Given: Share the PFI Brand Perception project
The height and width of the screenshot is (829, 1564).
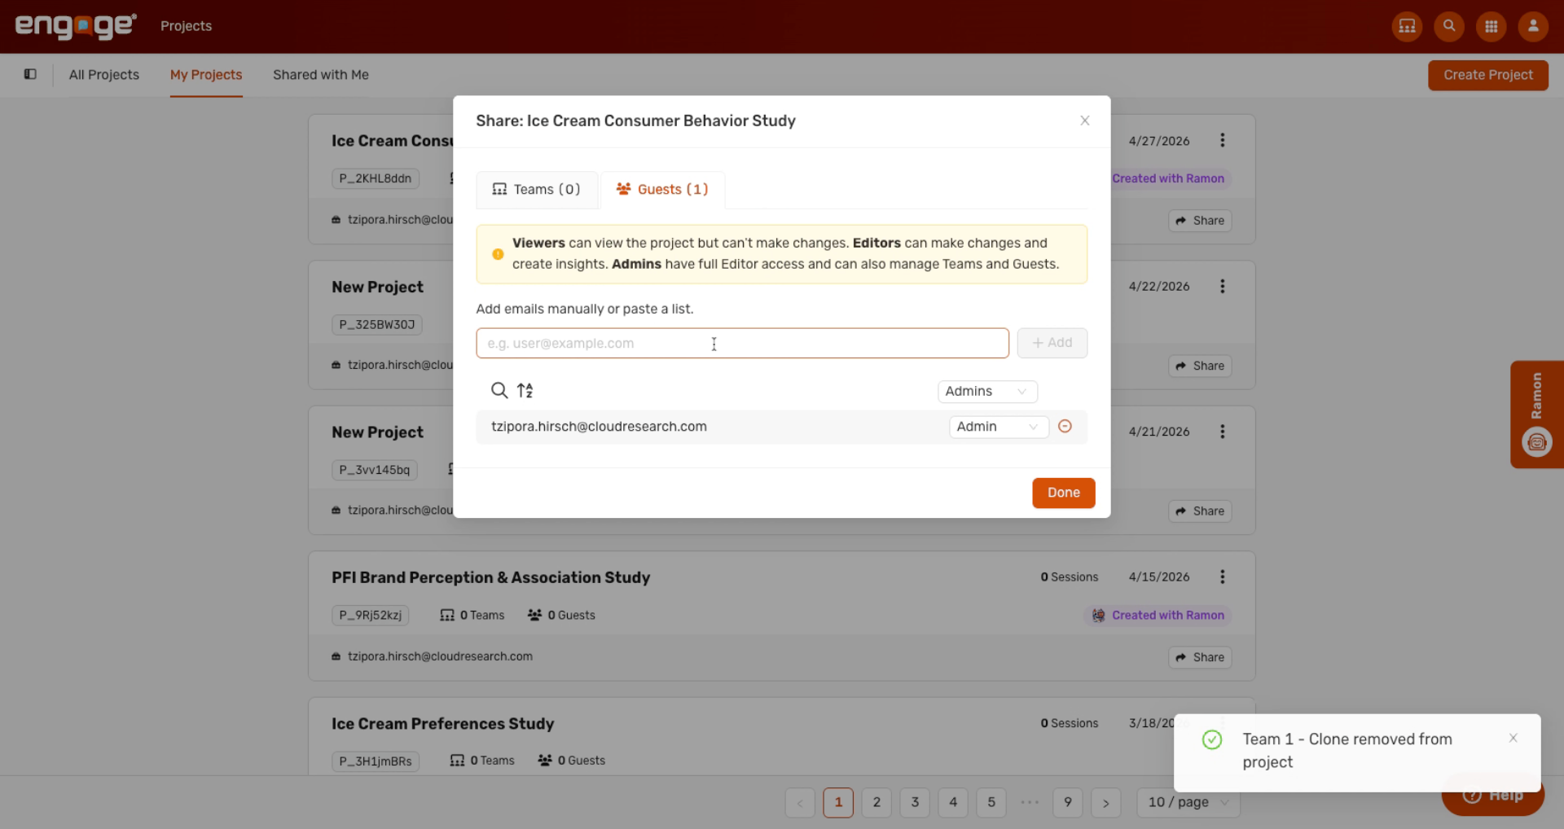Looking at the screenshot, I should pyautogui.click(x=1200, y=657).
